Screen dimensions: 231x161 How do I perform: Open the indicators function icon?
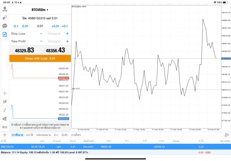click(5, 110)
